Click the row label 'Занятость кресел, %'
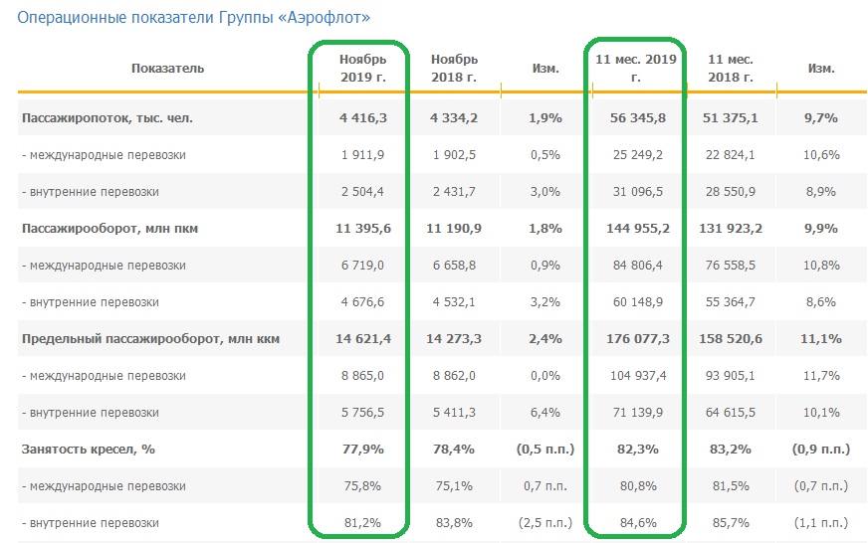 click(x=88, y=449)
